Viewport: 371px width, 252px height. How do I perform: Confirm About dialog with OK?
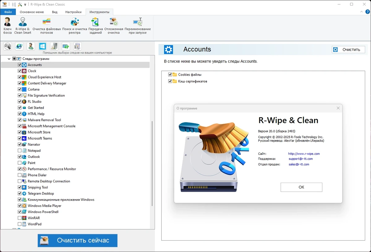pyautogui.click(x=301, y=187)
